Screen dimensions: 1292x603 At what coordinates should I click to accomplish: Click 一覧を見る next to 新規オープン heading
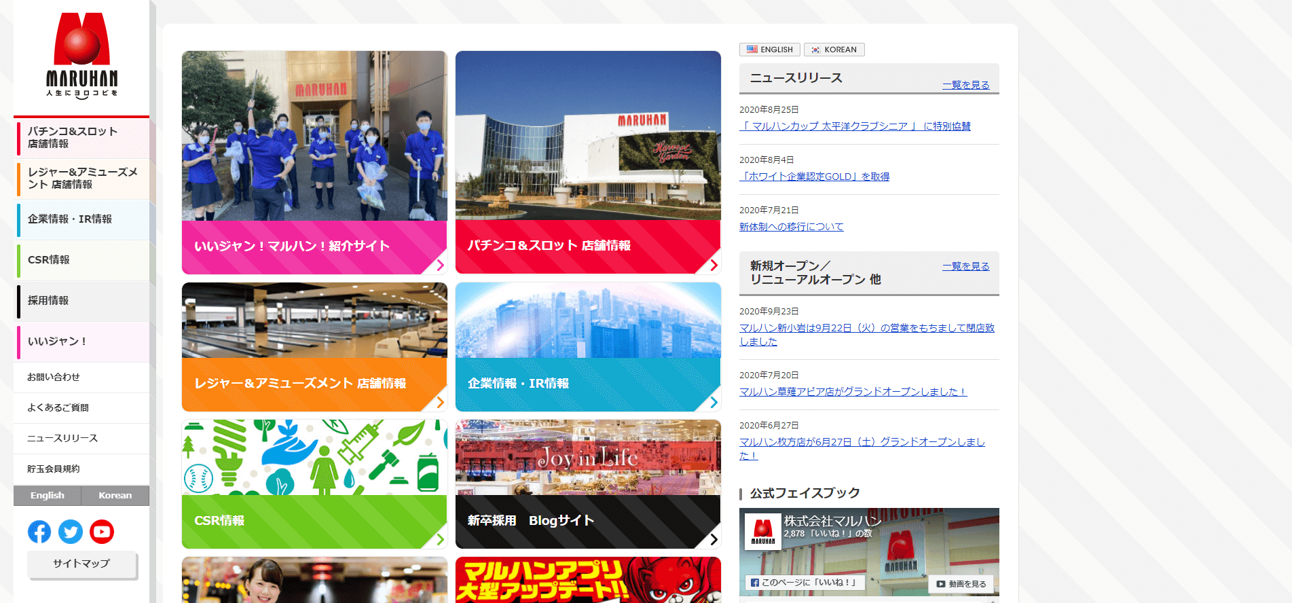965,266
